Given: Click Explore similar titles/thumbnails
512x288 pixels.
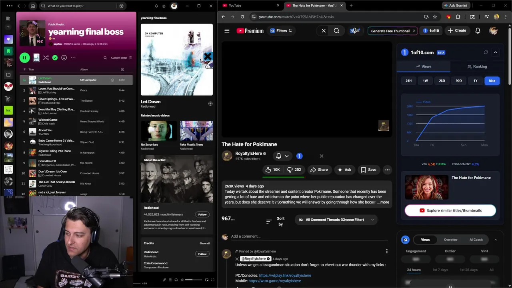Looking at the screenshot, I should tap(450, 210).
